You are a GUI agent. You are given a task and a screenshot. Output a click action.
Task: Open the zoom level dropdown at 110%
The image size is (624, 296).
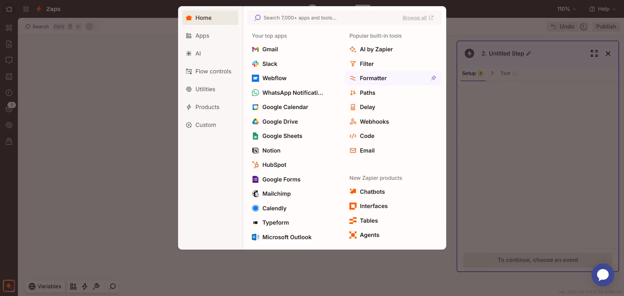[567, 9]
